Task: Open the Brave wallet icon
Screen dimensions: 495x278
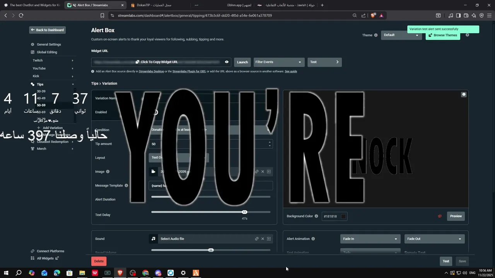Action: click(x=466, y=15)
